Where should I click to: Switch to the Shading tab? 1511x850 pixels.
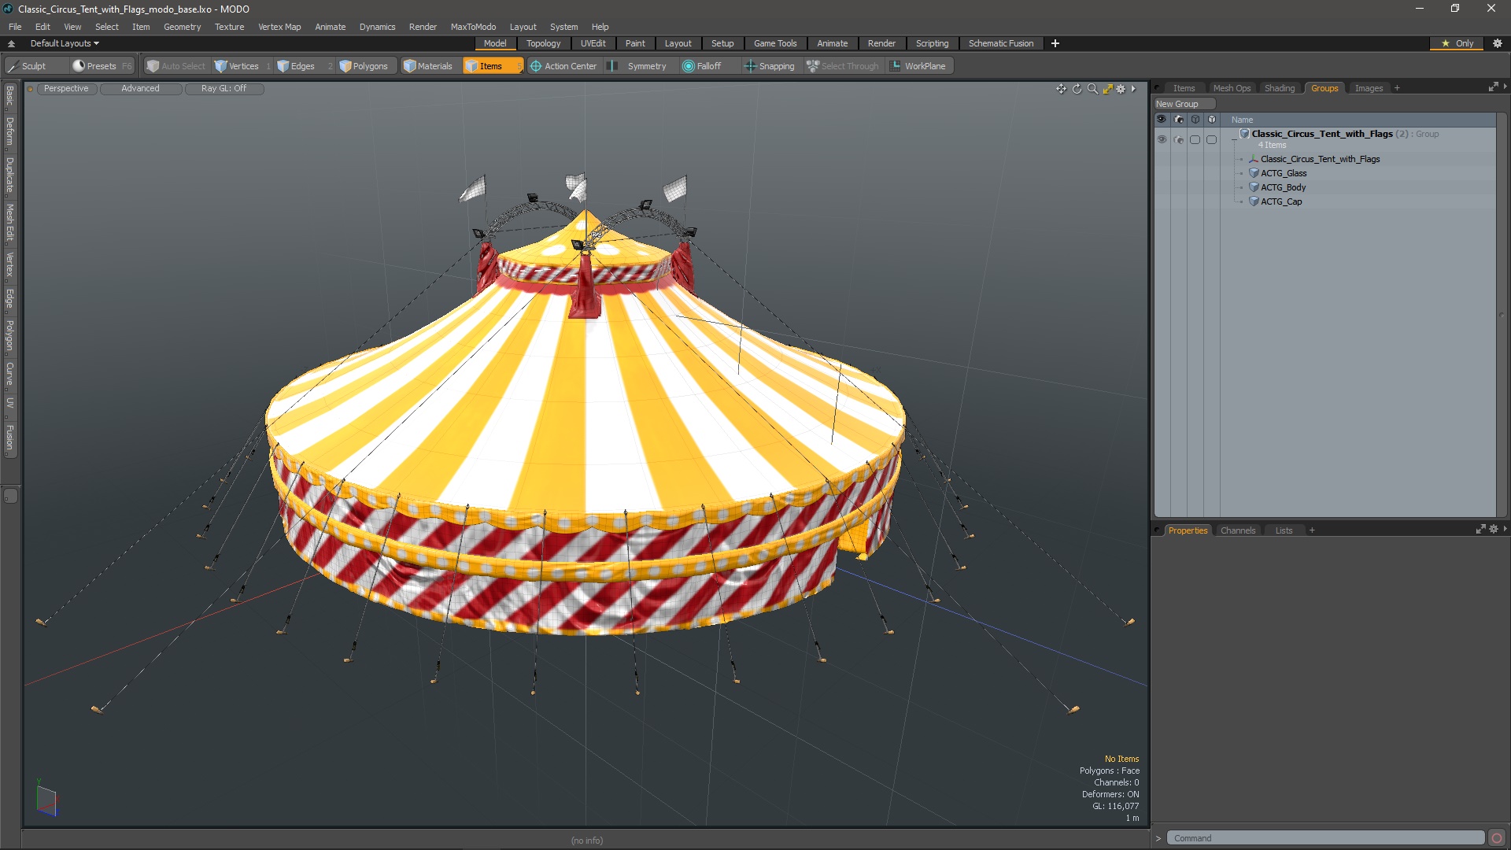(1279, 88)
